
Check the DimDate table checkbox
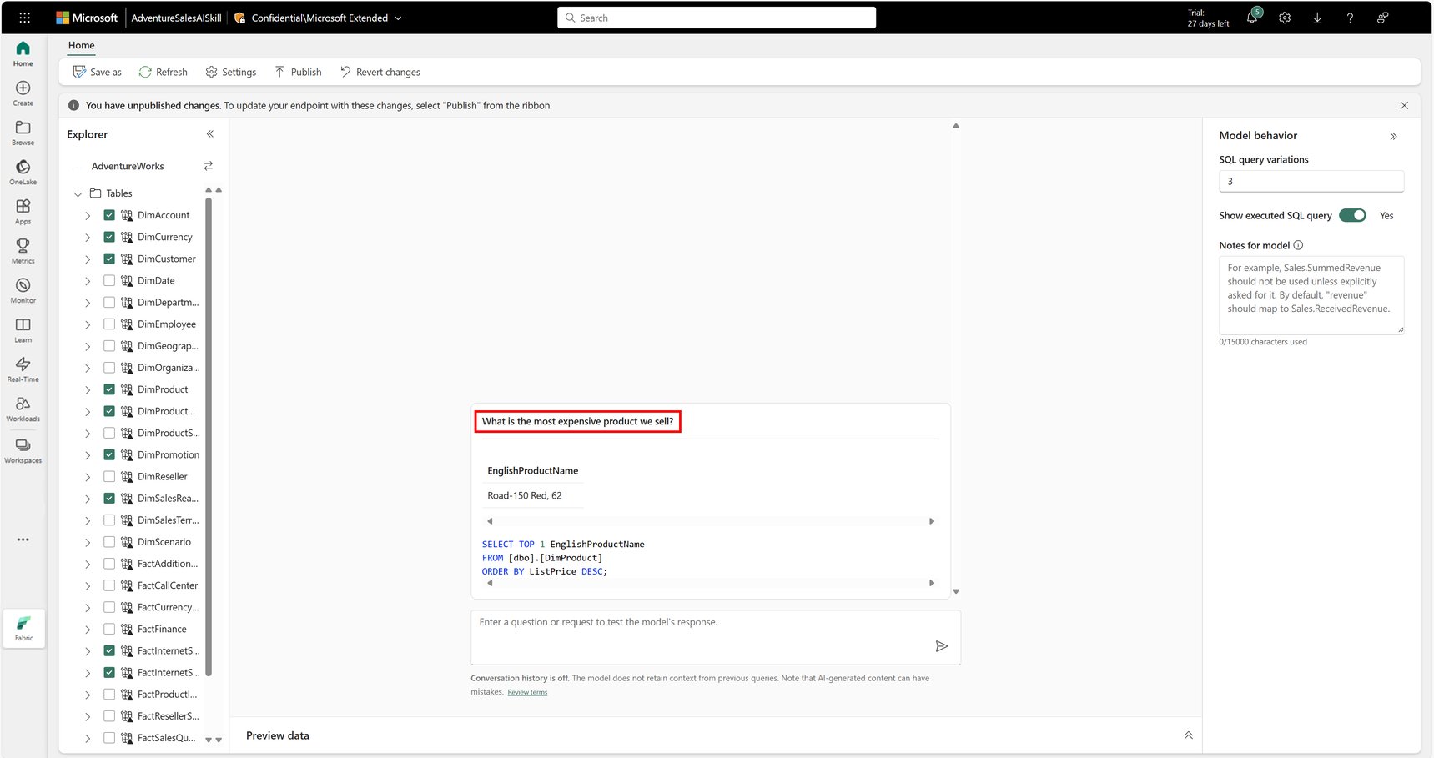[x=108, y=280]
